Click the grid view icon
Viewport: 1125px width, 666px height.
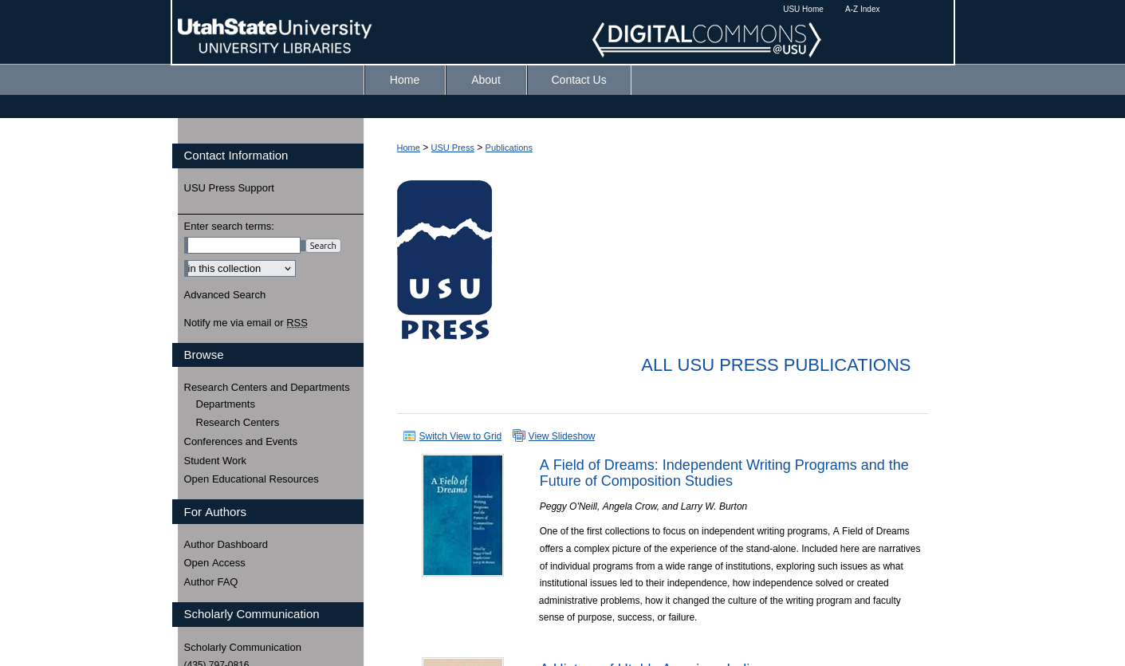[410, 436]
